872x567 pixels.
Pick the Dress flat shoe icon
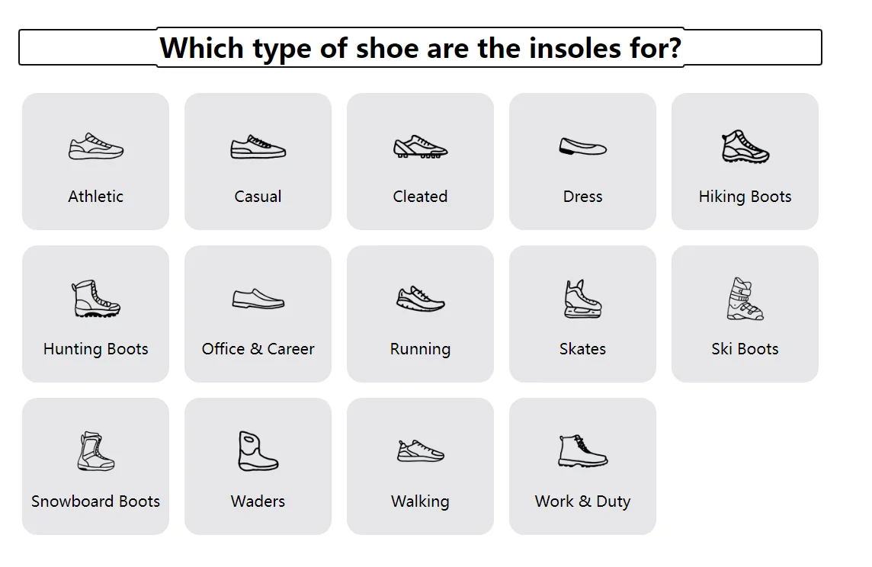(582, 146)
